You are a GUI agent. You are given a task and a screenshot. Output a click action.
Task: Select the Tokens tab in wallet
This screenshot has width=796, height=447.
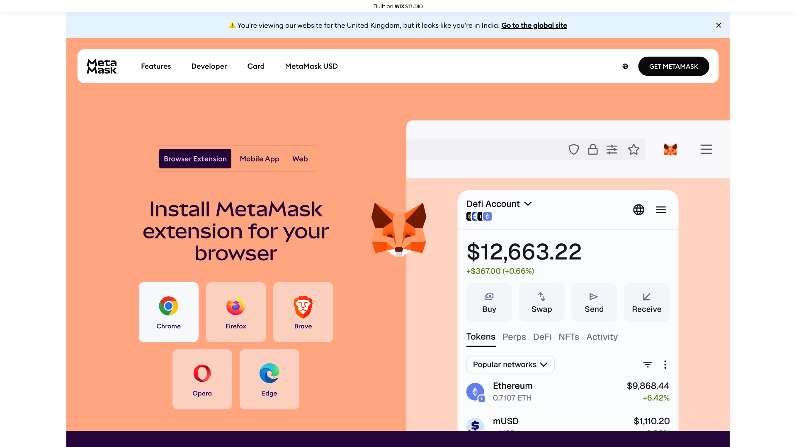click(481, 337)
